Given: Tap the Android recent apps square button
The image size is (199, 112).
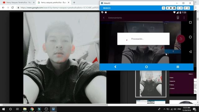Looking at the screenshot, I should pyautogui.click(x=190, y=22).
